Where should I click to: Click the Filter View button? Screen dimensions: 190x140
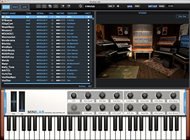[x=182, y=16]
